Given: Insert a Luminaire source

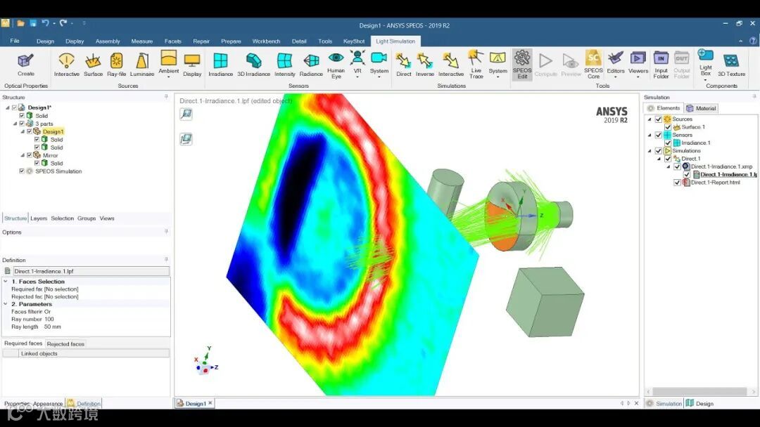Looking at the screenshot, I should click(142, 65).
